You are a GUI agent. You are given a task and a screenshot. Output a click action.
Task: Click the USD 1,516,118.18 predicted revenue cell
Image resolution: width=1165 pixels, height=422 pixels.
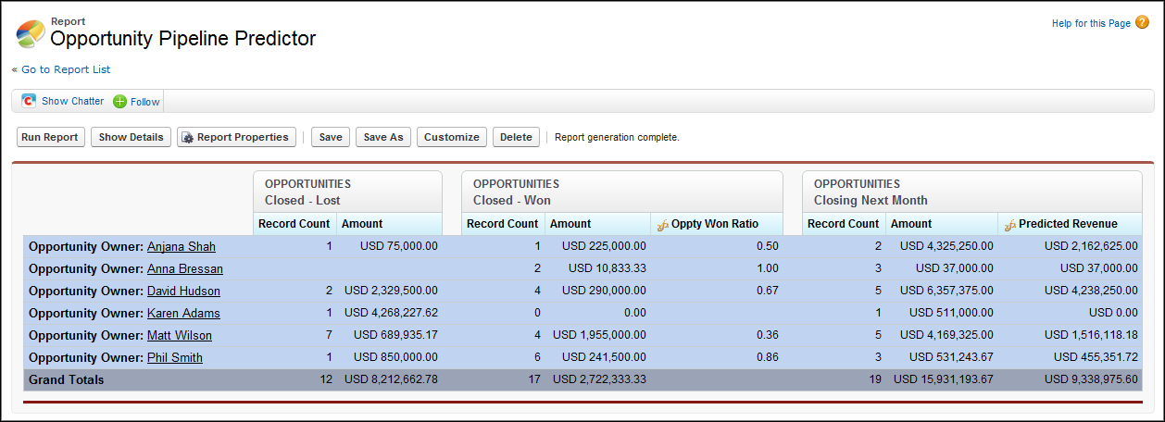pos(1091,335)
